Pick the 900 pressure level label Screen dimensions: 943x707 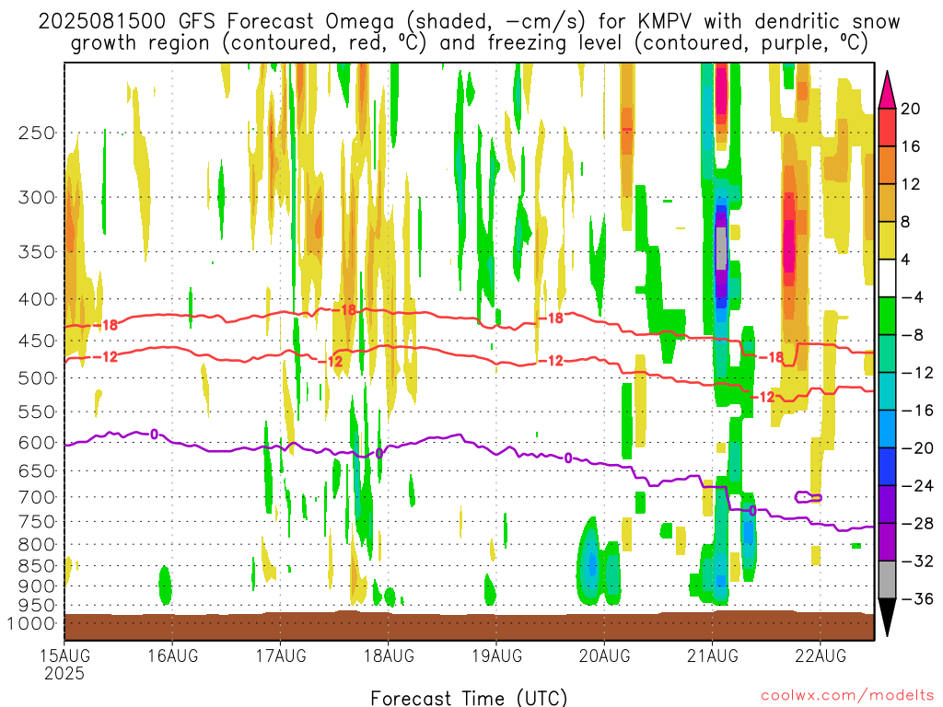pos(37,586)
